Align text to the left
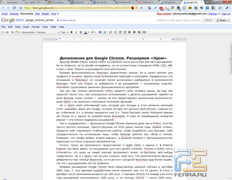This screenshot has width=232, height=180. (x=129, y=32)
